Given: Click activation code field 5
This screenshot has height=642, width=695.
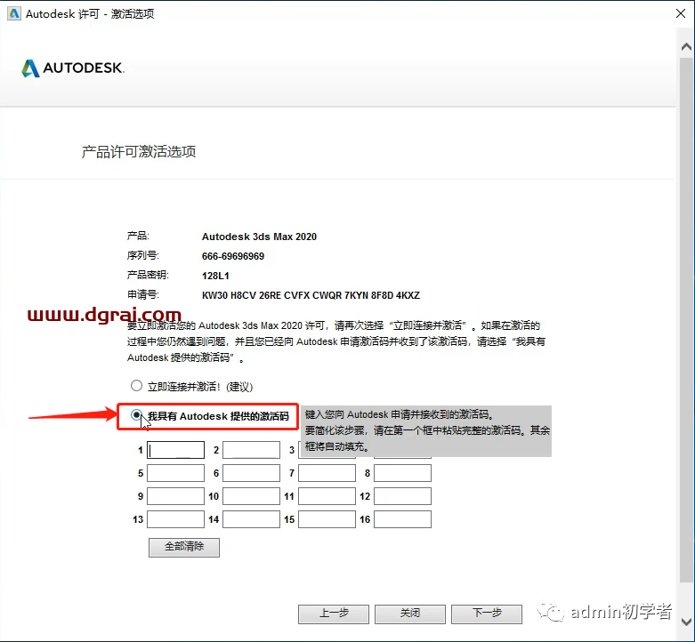Looking at the screenshot, I should coord(175,473).
